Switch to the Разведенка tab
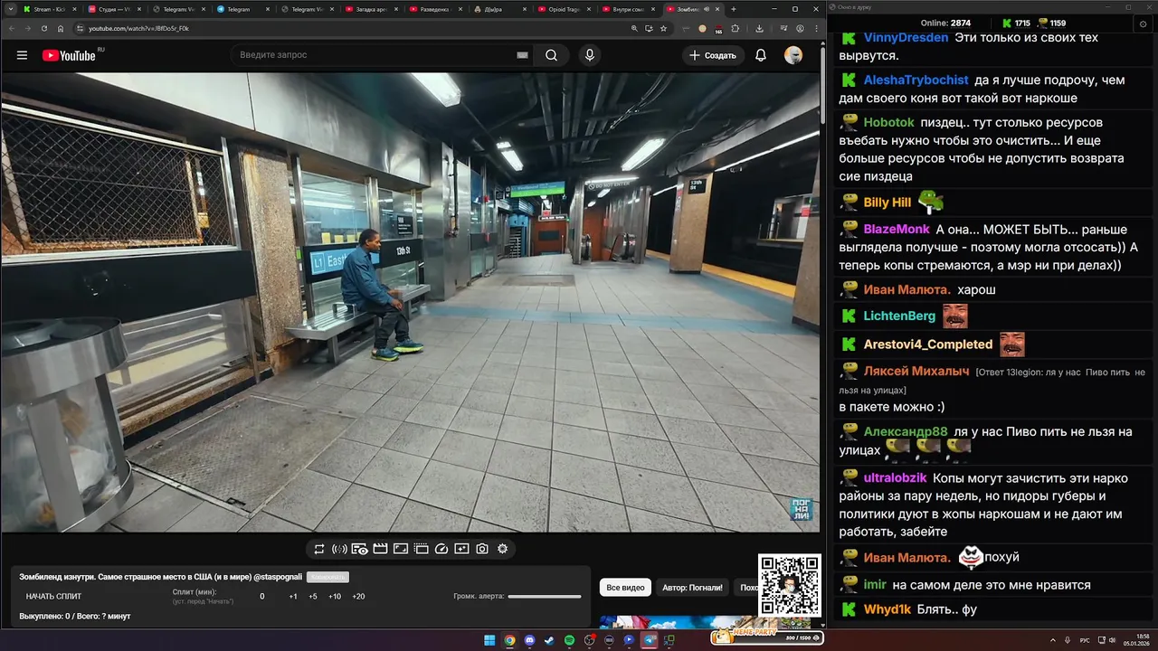The image size is (1158, 651). point(436,9)
